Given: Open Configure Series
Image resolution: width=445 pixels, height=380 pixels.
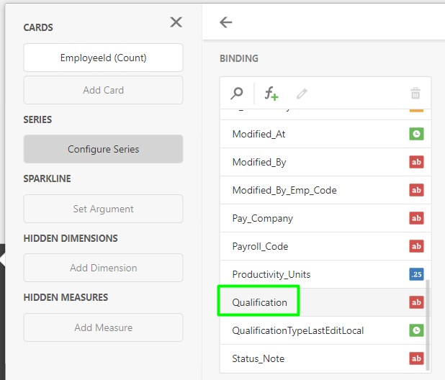Looking at the screenshot, I should [103, 149].
